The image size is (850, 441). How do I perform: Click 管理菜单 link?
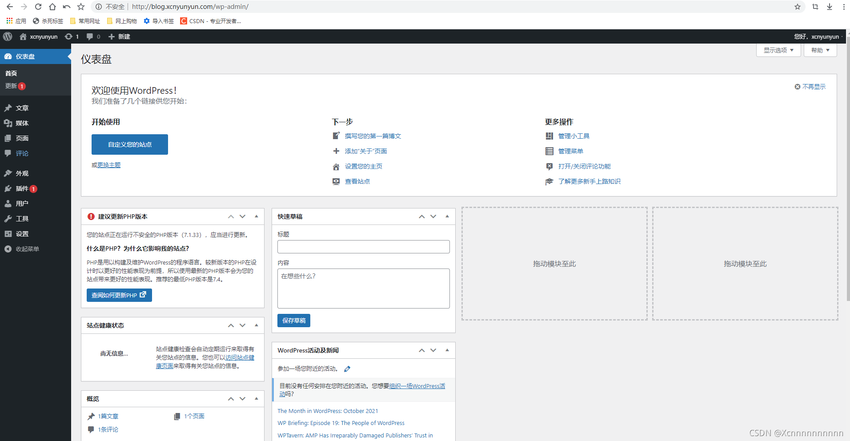point(571,151)
